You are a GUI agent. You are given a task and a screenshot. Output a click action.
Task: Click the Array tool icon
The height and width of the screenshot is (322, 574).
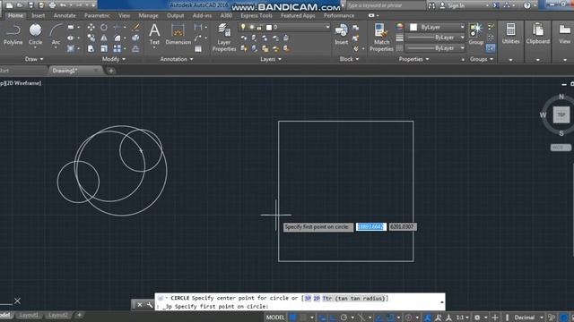point(117,48)
